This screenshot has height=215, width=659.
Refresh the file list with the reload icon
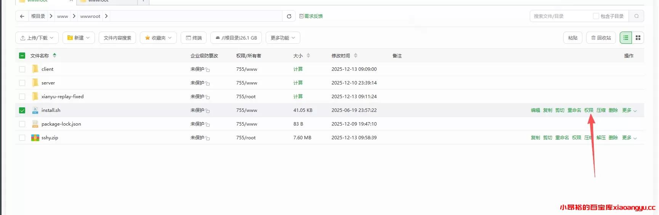(289, 16)
